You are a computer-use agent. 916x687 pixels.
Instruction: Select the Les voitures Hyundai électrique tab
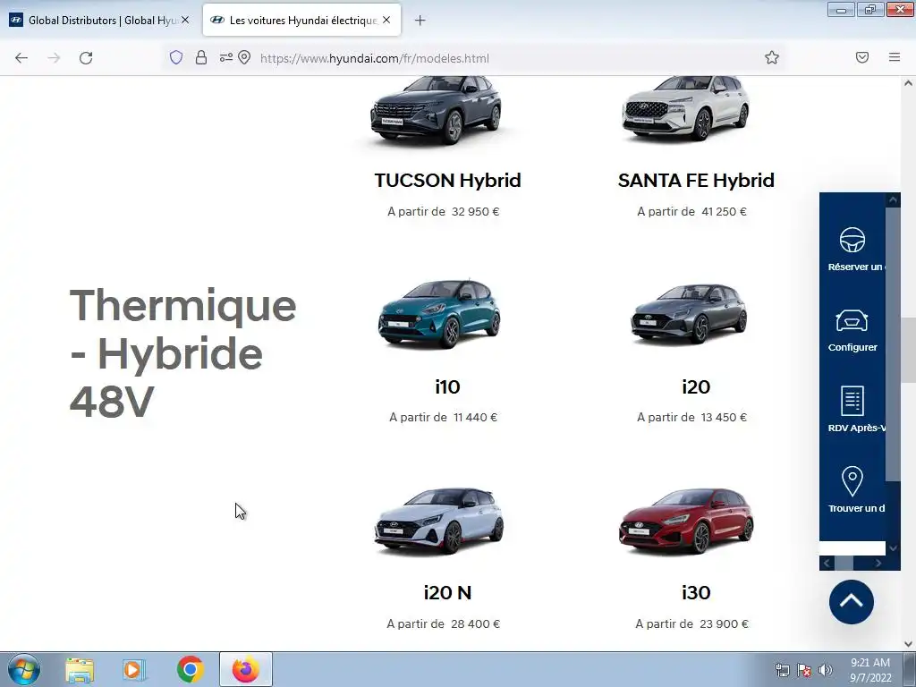(302, 20)
